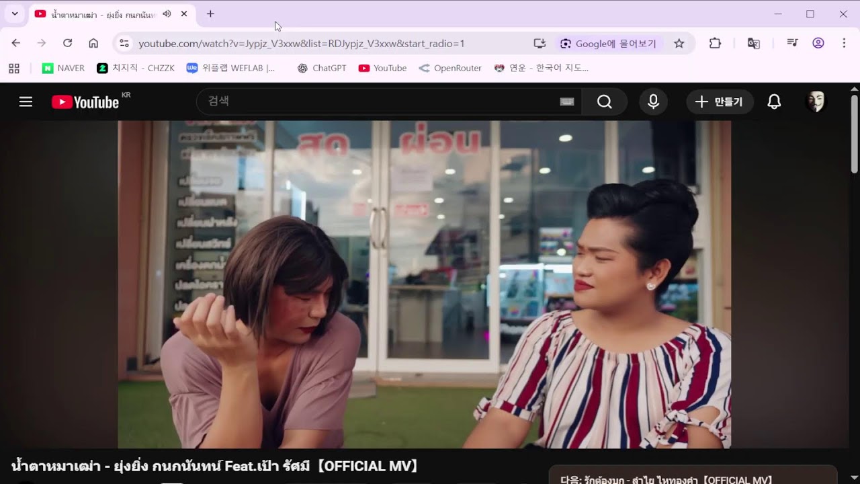Screen dimensions: 860x484
Task: Open the 연운 - 한국어 지도 bookmark
Action: point(542,68)
